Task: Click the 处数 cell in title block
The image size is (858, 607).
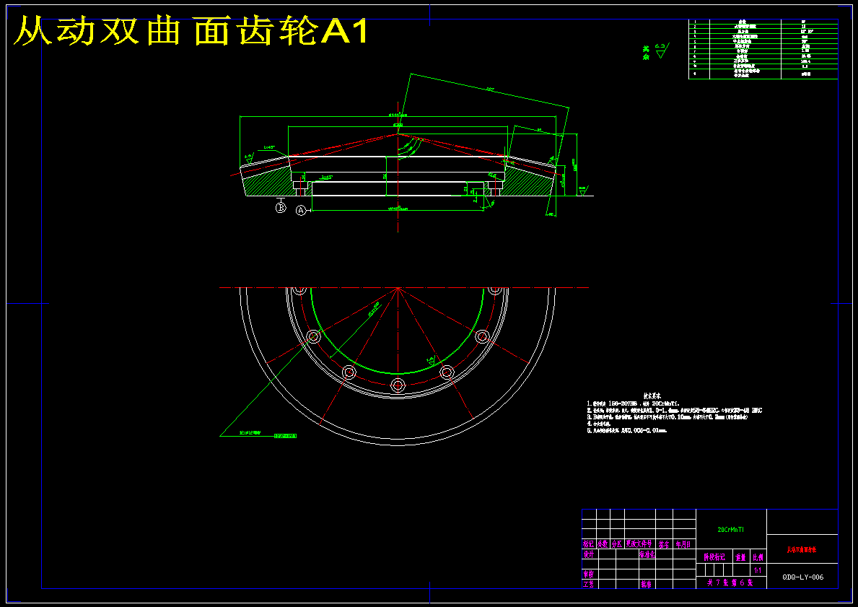Action: pyautogui.click(x=603, y=545)
